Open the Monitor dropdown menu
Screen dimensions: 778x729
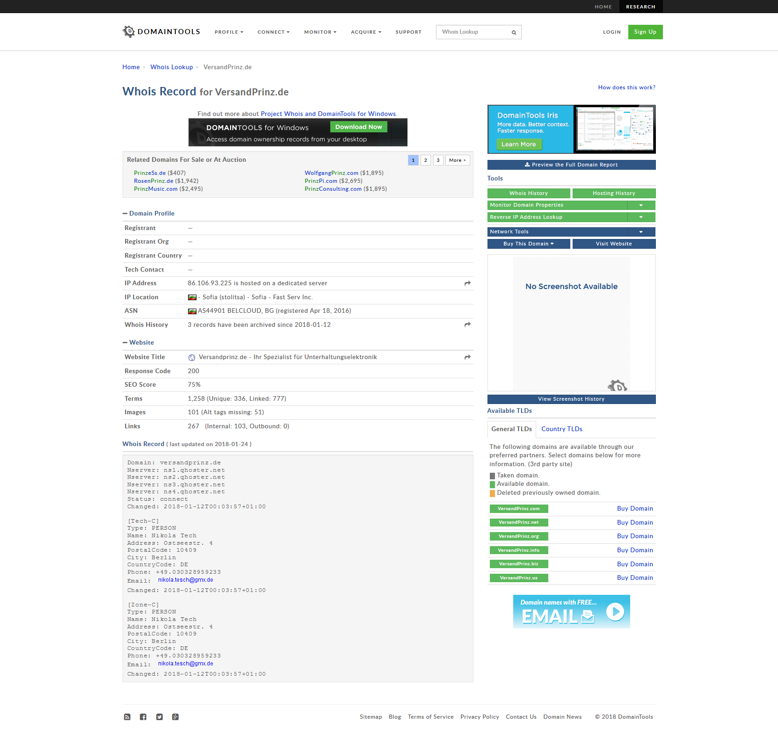click(x=320, y=32)
